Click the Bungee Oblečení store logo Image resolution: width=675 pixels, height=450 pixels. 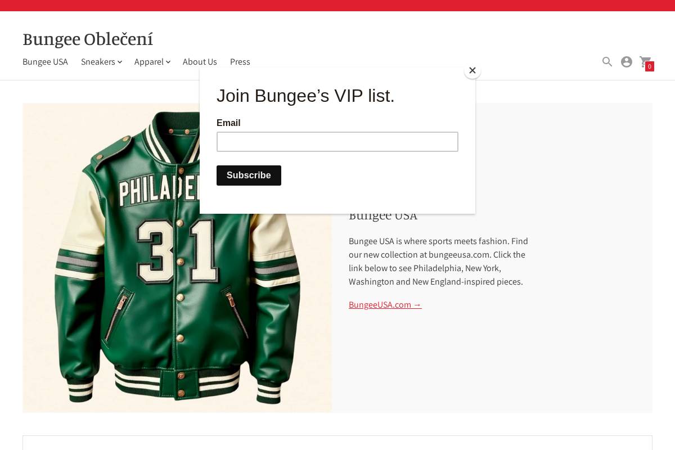click(88, 39)
